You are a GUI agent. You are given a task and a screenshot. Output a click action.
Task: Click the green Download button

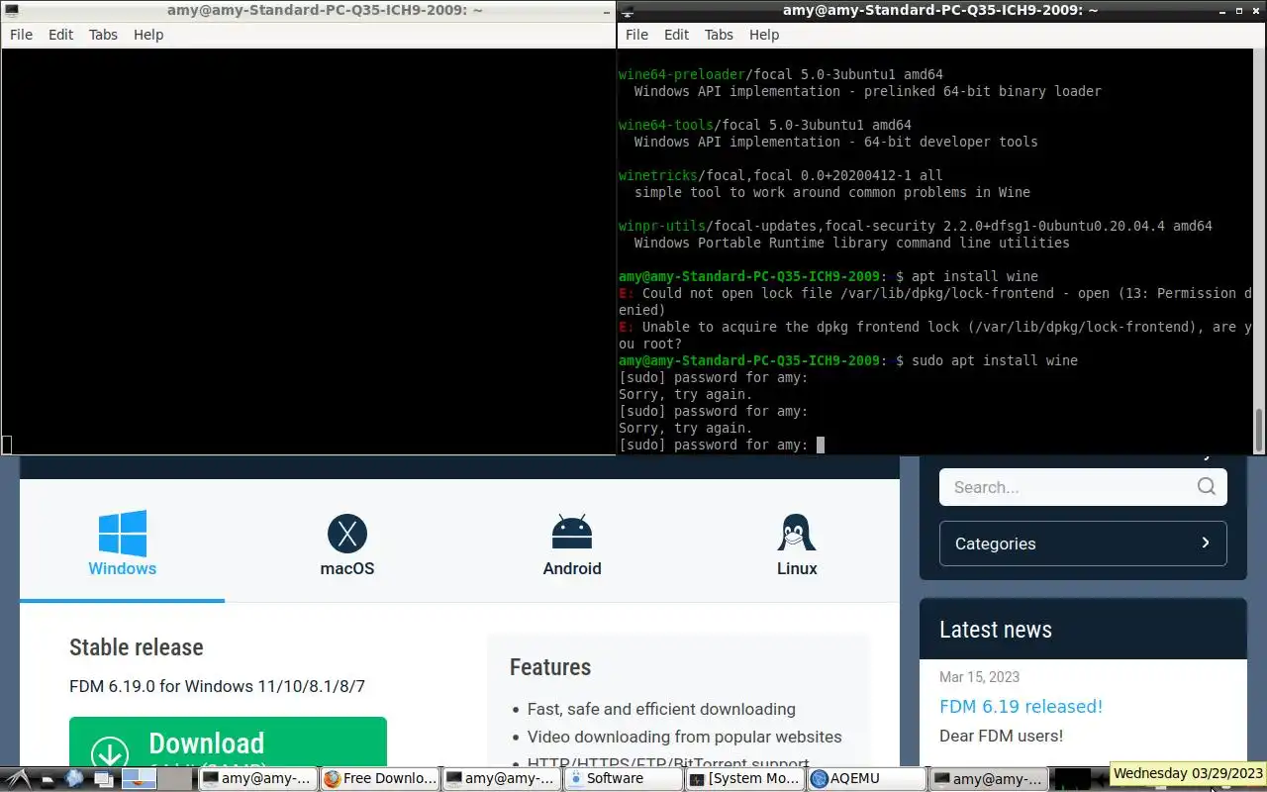coord(228,742)
